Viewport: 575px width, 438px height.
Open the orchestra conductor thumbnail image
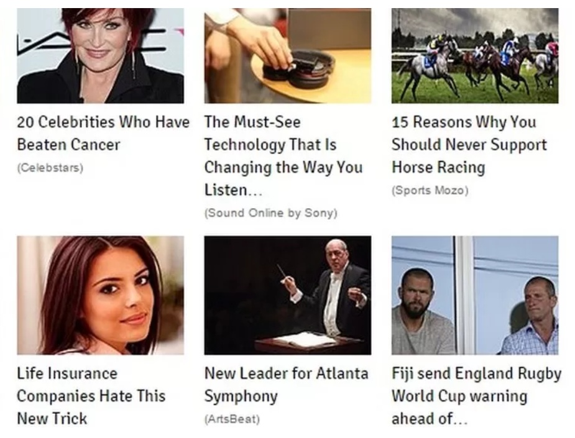click(287, 295)
